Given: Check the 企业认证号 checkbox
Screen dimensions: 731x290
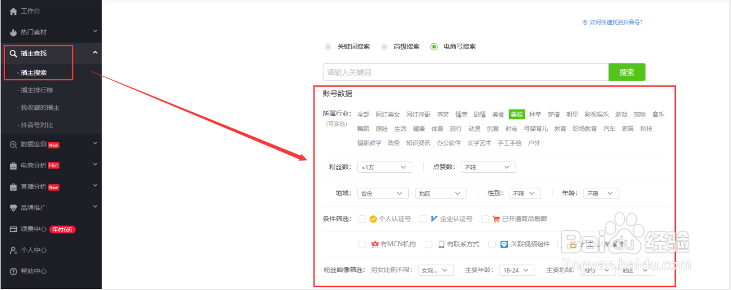Looking at the screenshot, I should tap(423, 219).
